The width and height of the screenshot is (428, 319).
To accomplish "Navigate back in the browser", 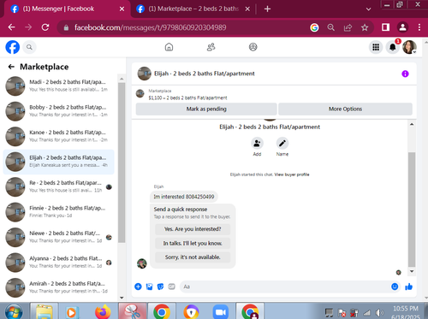I will tap(11, 27).
